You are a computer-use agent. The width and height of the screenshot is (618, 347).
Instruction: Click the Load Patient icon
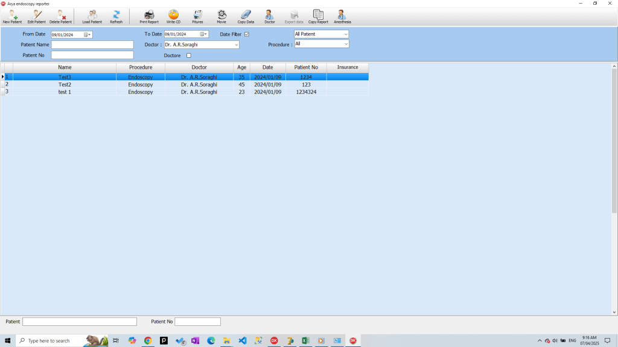tap(92, 16)
